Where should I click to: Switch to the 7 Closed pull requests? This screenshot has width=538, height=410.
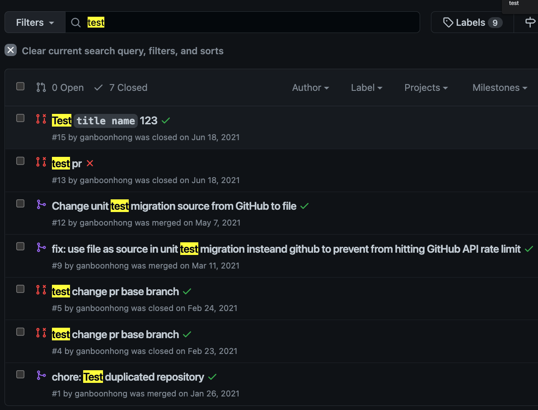pyautogui.click(x=121, y=88)
